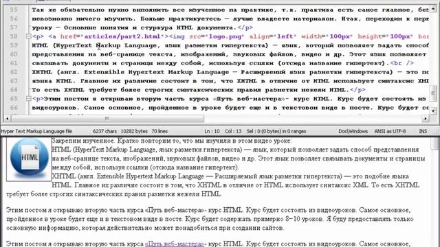Click the editor vertical scrollbar down arrow
Image resolution: width=440 pixels, height=247 pixels.
(433, 111)
